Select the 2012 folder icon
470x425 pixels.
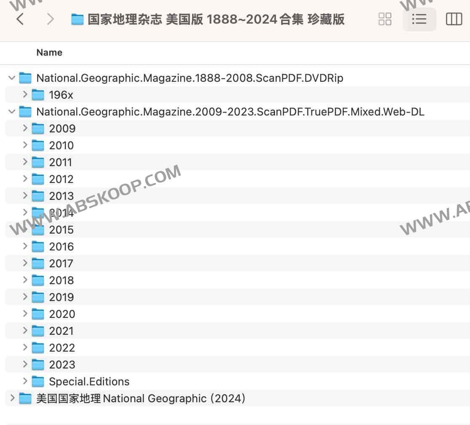38,179
